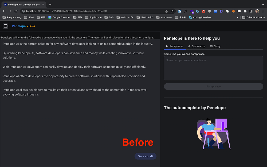The width and height of the screenshot is (267, 167).
Task: Open the purple extension with badge 11
Action: tap(192, 11)
